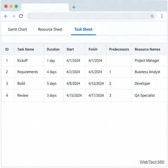The height and width of the screenshot is (168, 168).
Task: Reload the page with the refresh icon
Action: point(21,16)
